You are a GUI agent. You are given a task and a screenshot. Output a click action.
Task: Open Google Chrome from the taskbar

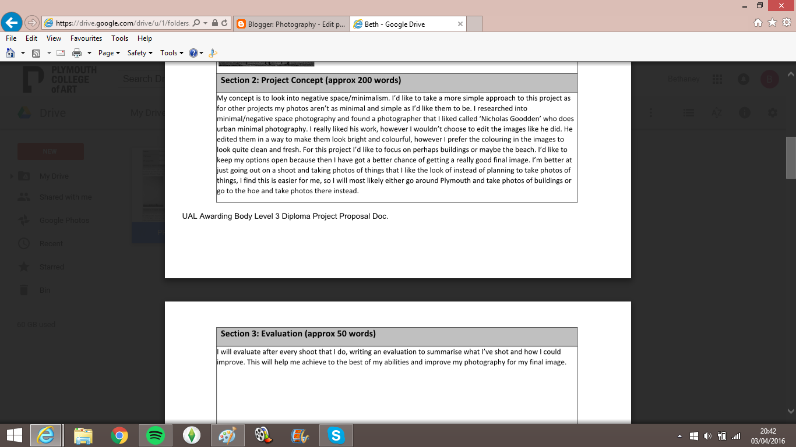coord(119,435)
